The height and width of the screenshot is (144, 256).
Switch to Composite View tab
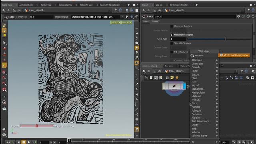(x=66, y=5)
